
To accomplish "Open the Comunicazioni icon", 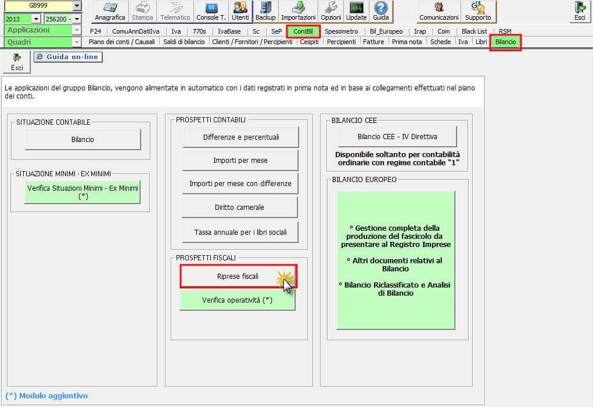I will (439, 11).
